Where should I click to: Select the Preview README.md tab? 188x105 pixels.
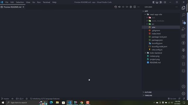(x=12, y=7)
